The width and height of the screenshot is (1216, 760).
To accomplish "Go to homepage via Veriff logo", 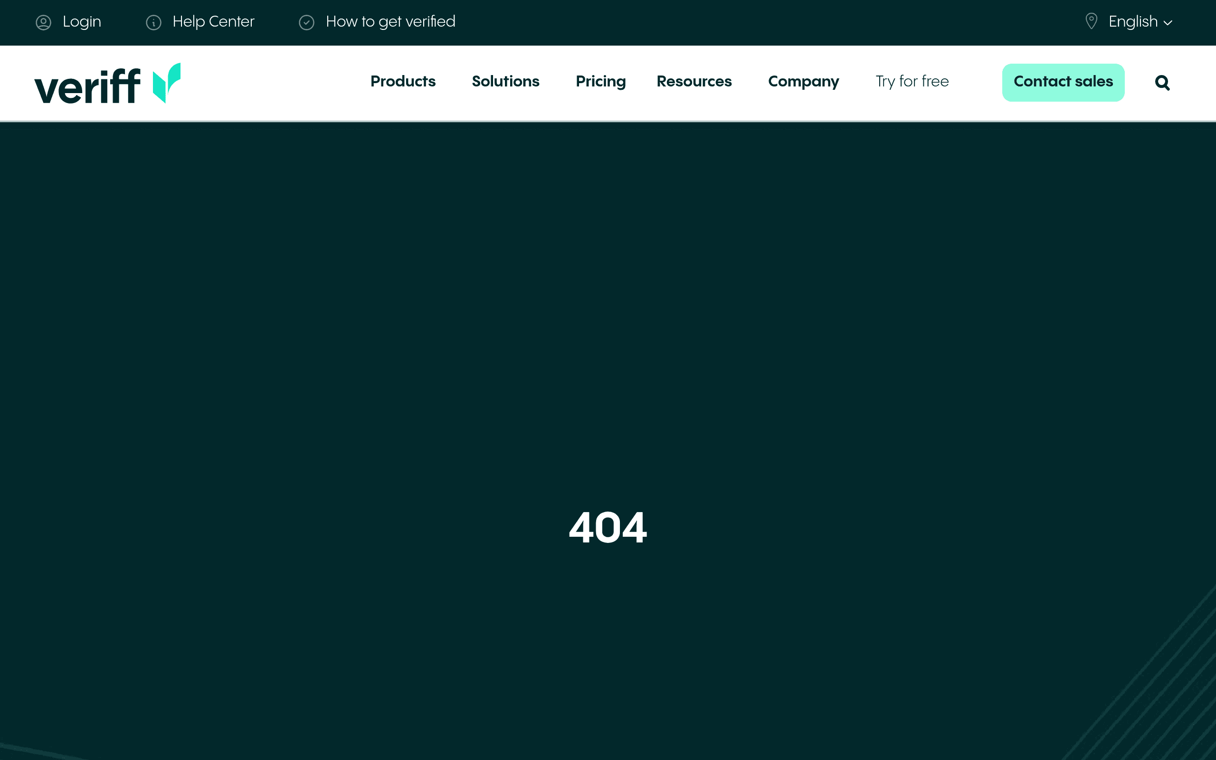I will 107,84.
